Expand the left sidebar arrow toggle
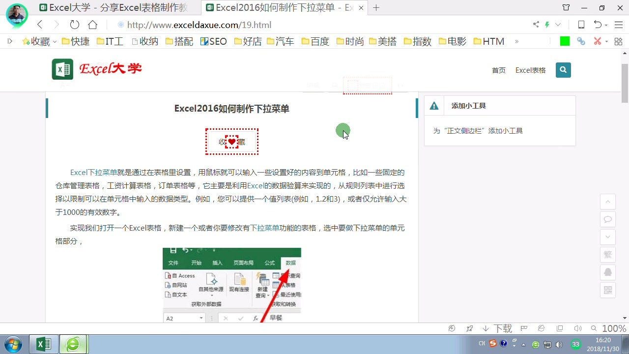This screenshot has width=629, height=354. [x=9, y=42]
